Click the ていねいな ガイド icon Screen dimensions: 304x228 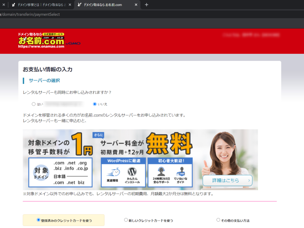point(180,171)
